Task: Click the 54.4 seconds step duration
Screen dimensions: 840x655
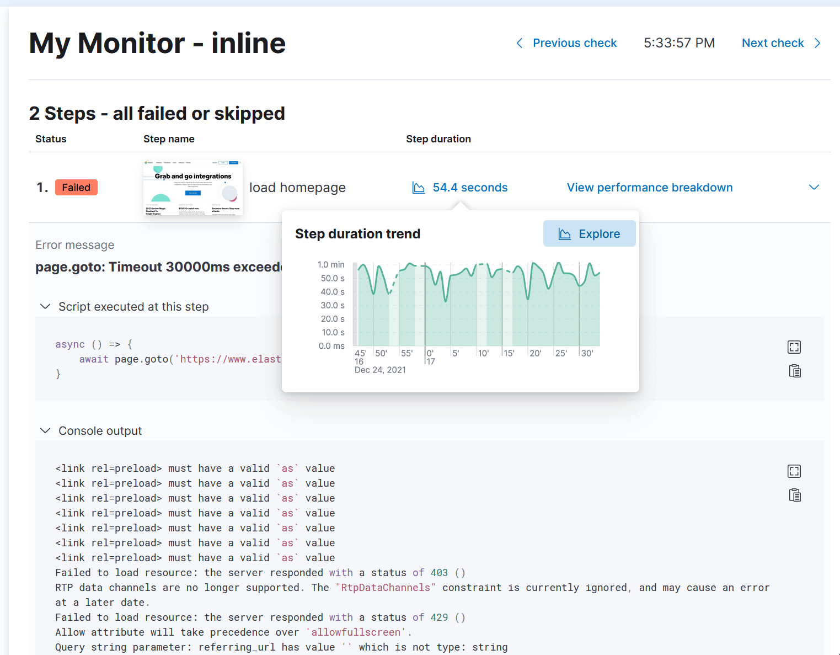Action: [x=470, y=188]
